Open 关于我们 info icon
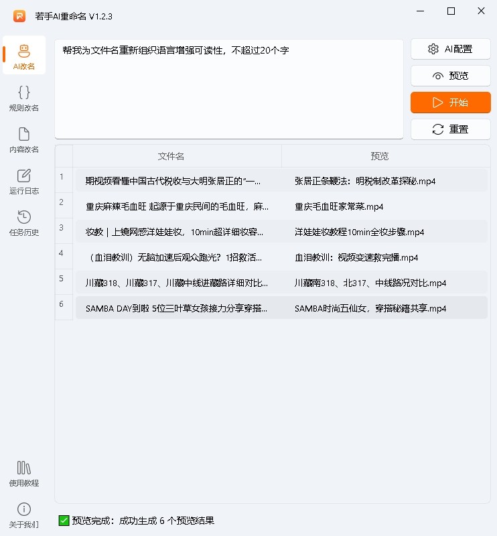Viewport: 497px width, 536px height. (x=24, y=509)
